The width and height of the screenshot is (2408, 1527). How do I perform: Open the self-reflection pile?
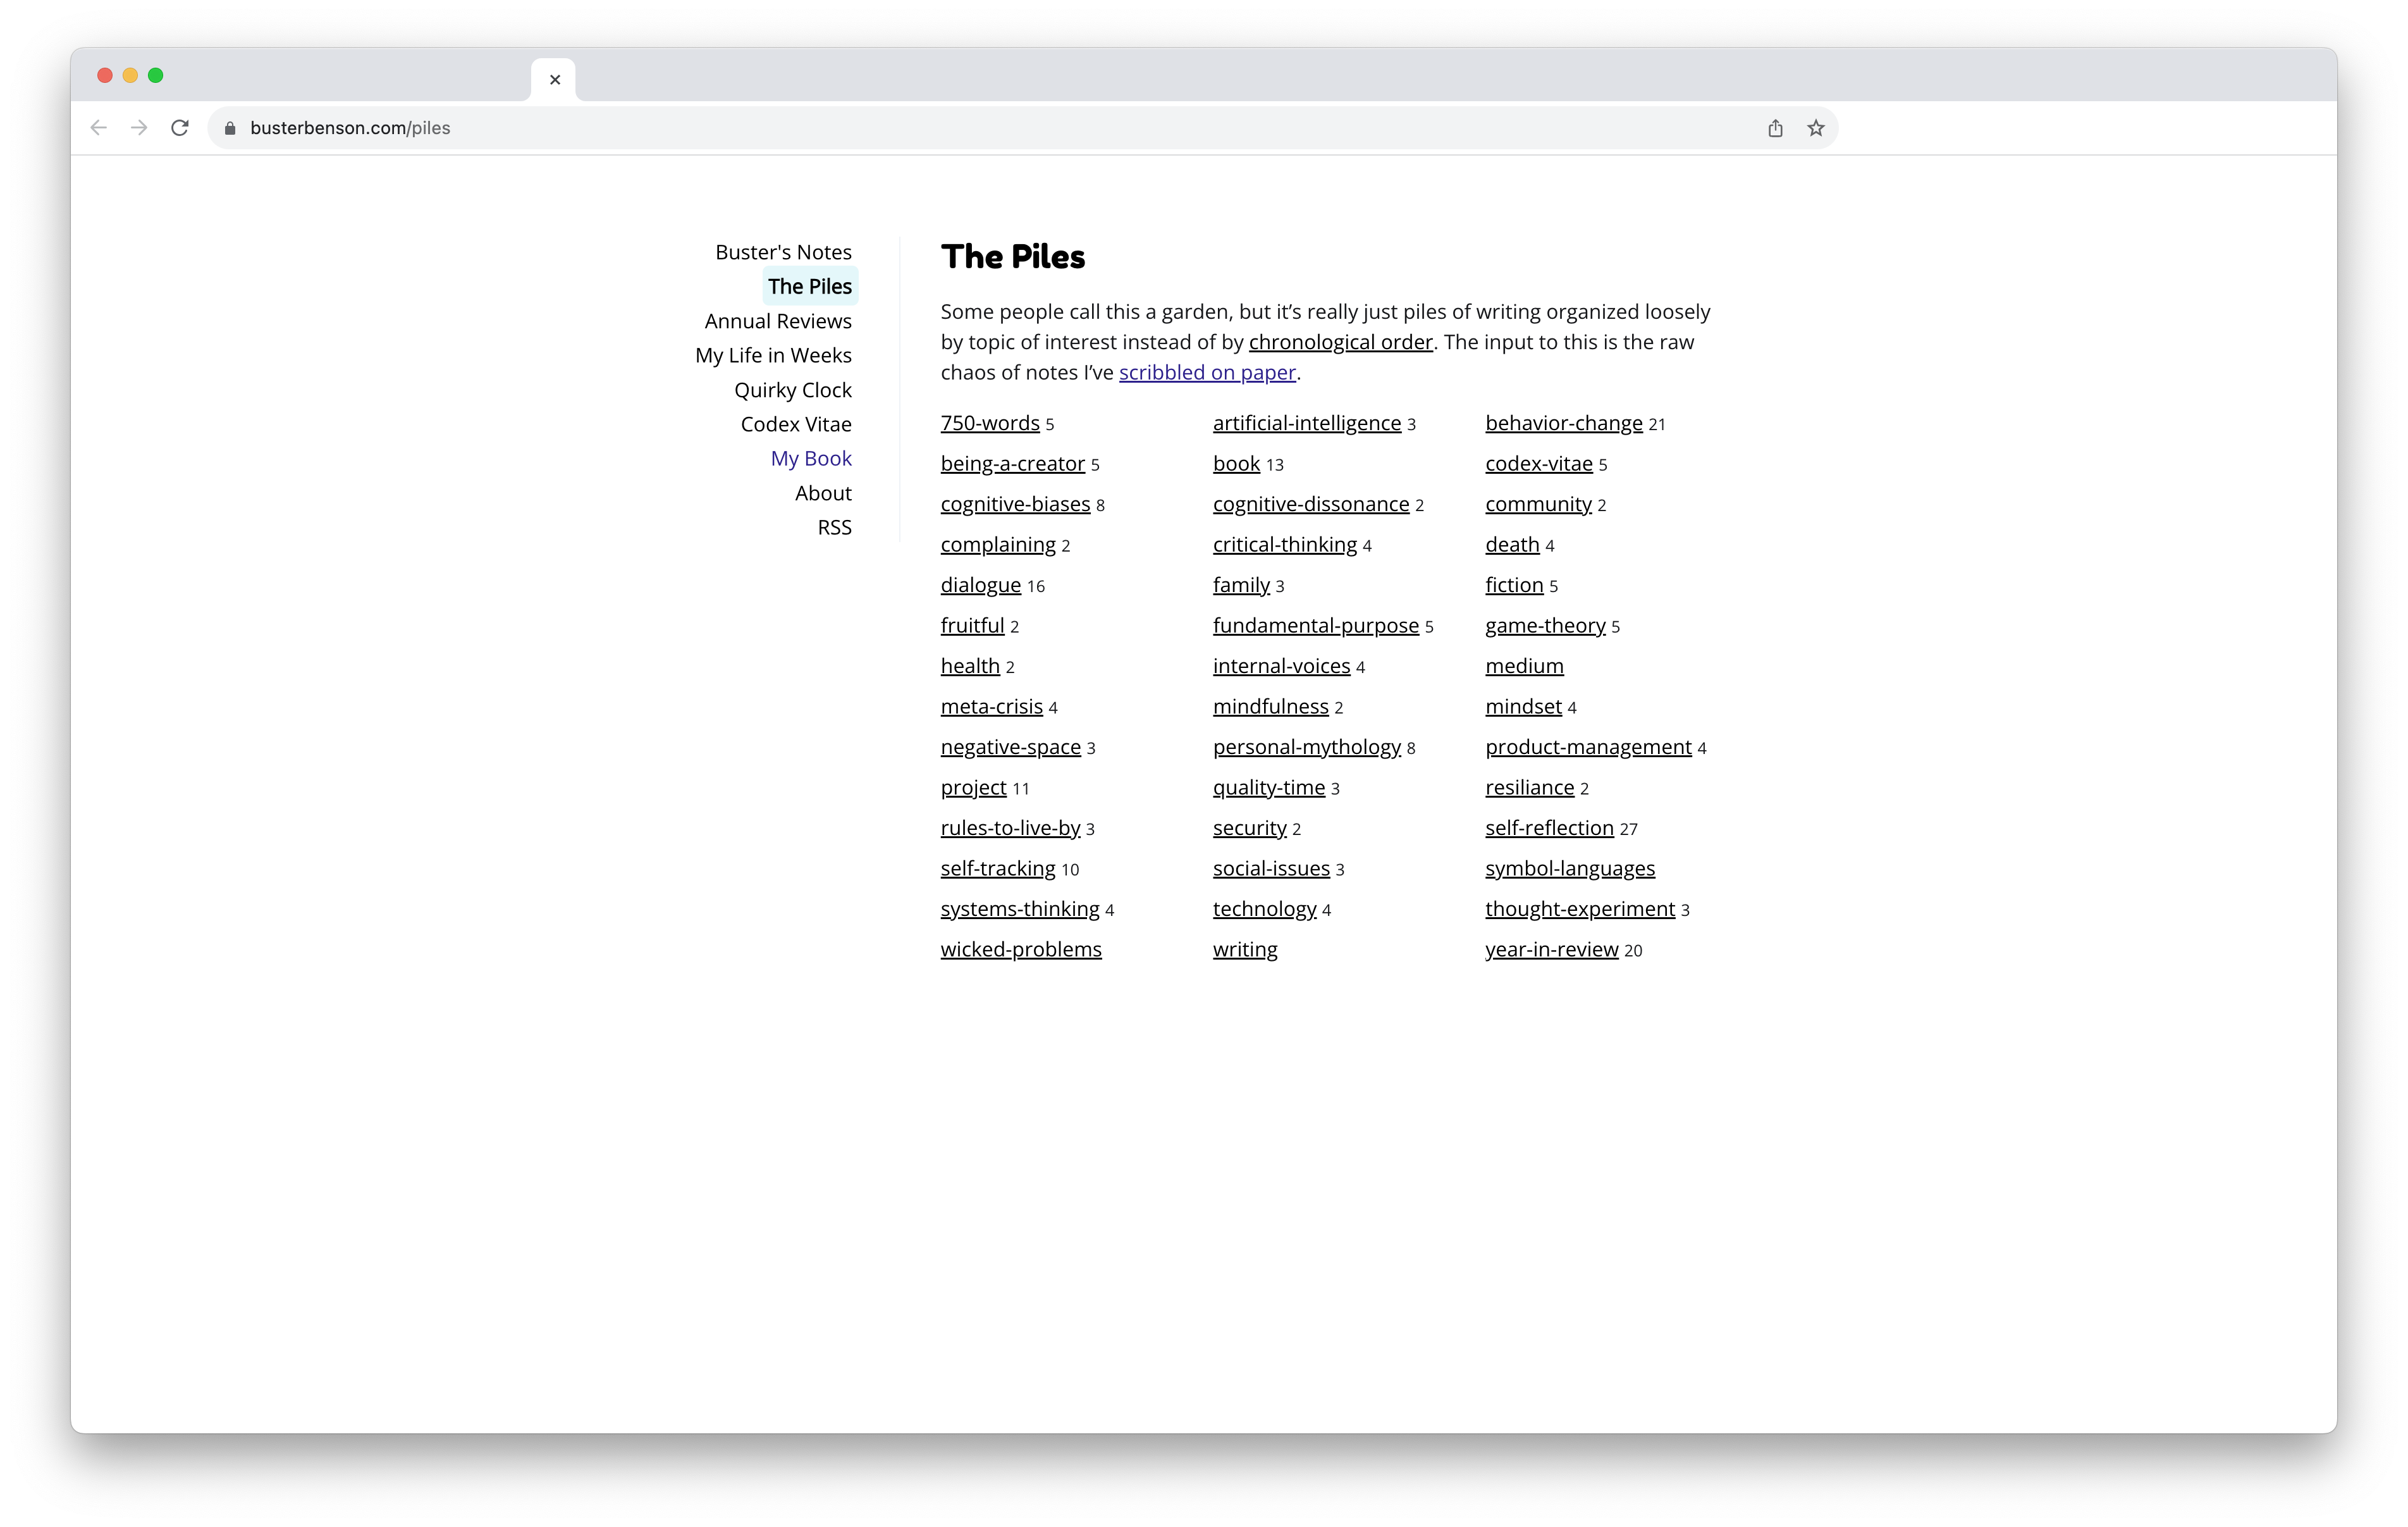point(1549,827)
